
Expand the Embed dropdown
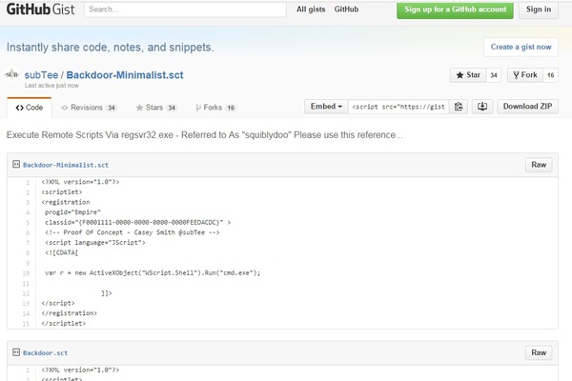point(326,107)
